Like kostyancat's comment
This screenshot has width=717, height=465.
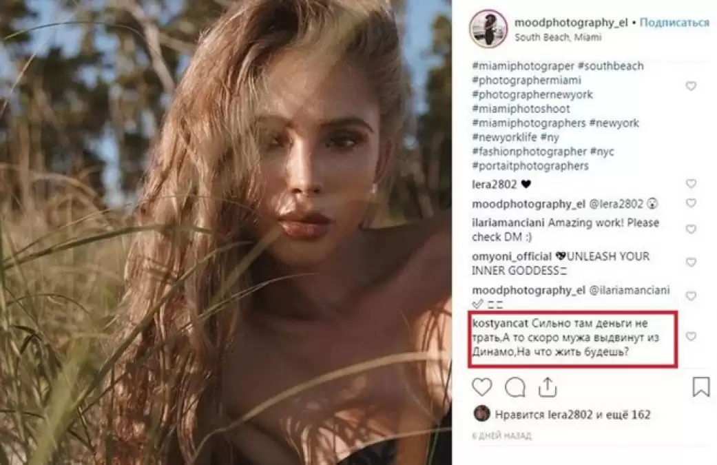click(691, 336)
